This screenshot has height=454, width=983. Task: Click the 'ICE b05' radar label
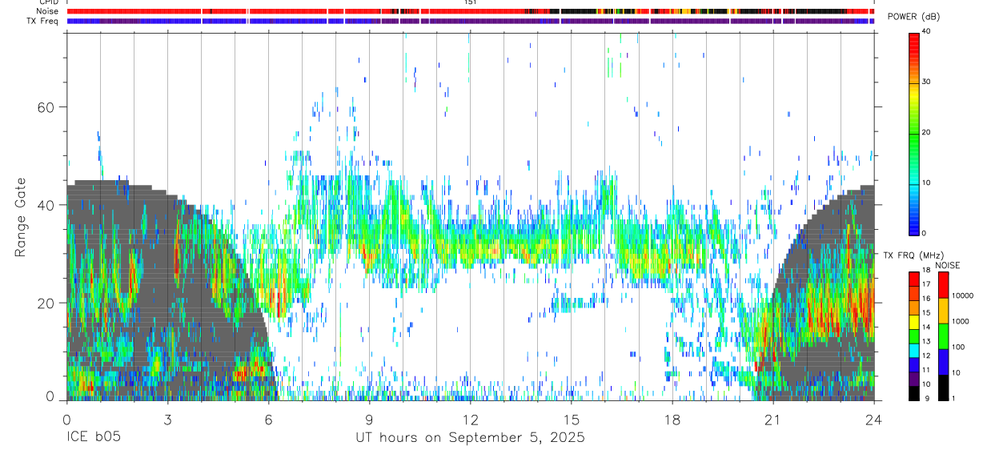point(94,438)
